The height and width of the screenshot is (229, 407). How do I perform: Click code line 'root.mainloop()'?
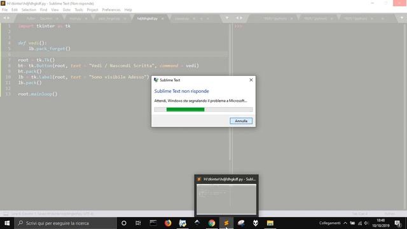point(38,94)
